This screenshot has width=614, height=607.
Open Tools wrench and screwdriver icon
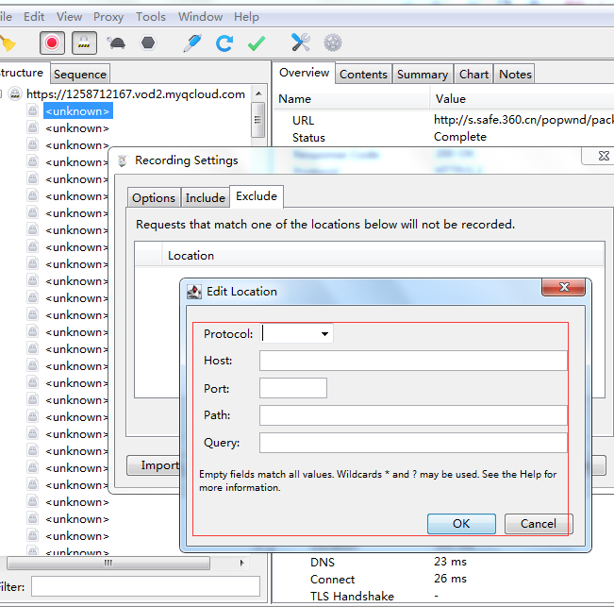point(301,42)
